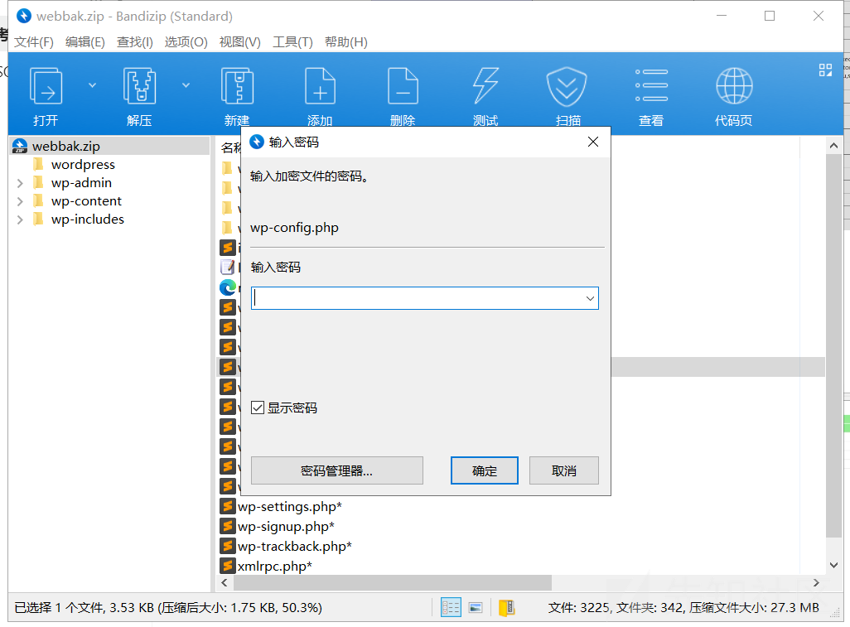Image resolution: width=850 pixels, height=627 pixels.
Task: Open the dropdown arrow next to 解压
Action: coord(186,85)
